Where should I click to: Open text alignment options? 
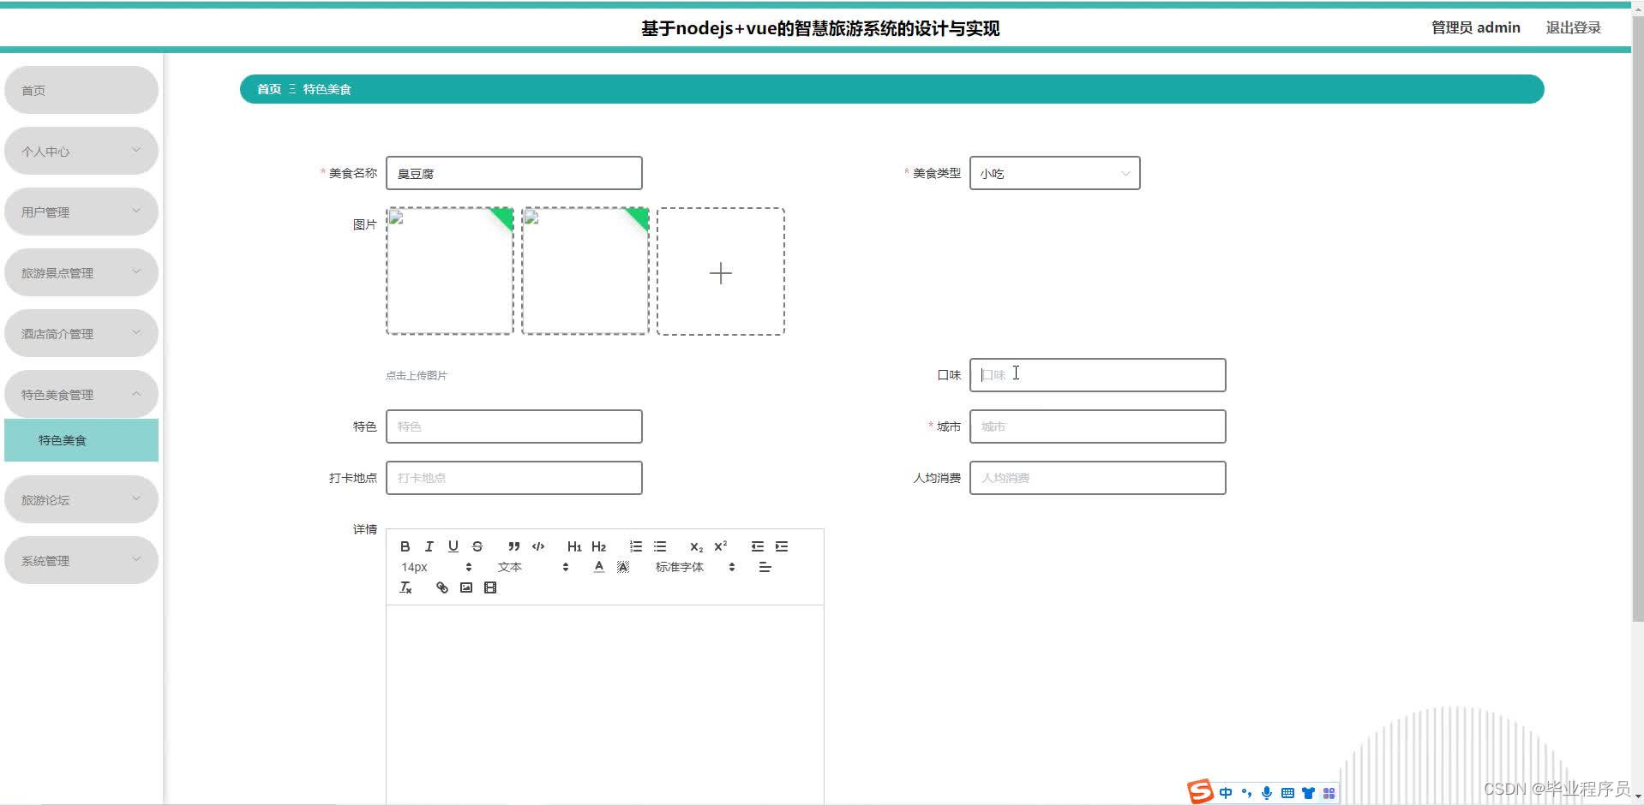point(765,567)
